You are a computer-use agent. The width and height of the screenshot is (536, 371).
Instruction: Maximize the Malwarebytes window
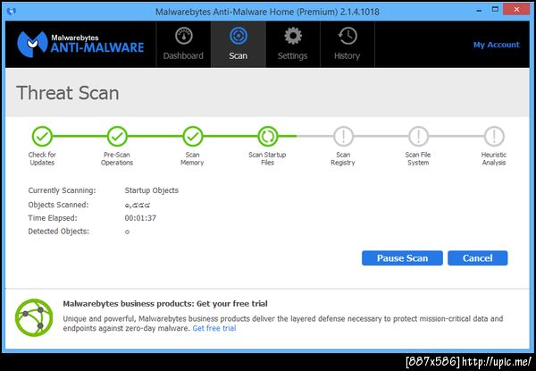[x=495, y=10]
